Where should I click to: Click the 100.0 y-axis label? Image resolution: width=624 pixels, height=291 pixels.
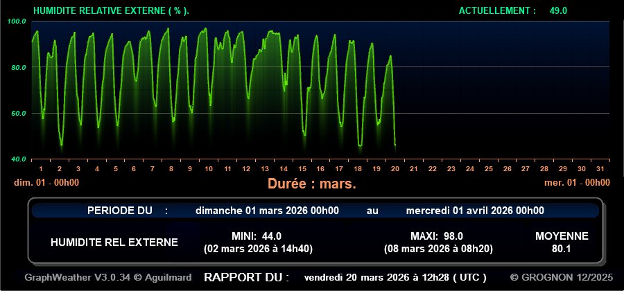click(x=17, y=21)
